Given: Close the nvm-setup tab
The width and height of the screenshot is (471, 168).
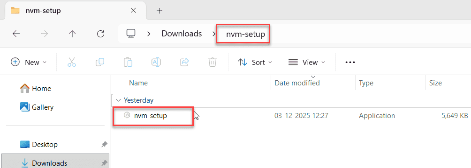Looking at the screenshot, I should 133,10.
